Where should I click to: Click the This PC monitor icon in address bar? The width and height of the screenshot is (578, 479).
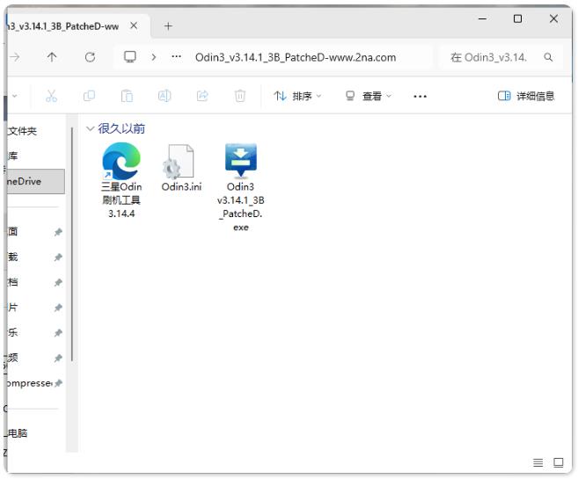(x=129, y=57)
